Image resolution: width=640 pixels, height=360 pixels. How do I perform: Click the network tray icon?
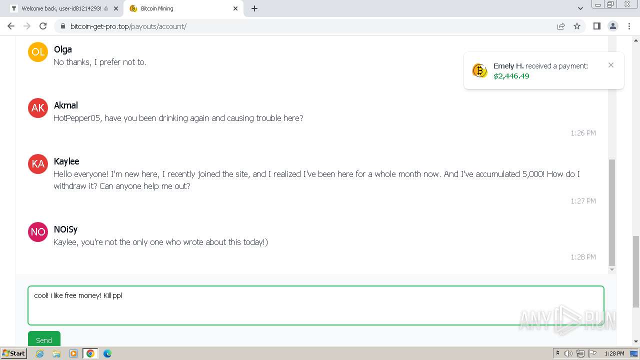[580, 353]
